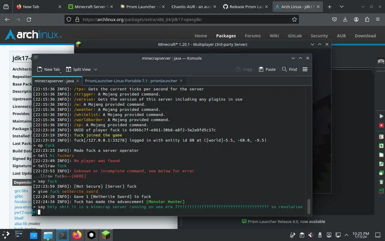Copy instance with Prism Launcher copy icon
385x241 pixels.
click(381, 173)
